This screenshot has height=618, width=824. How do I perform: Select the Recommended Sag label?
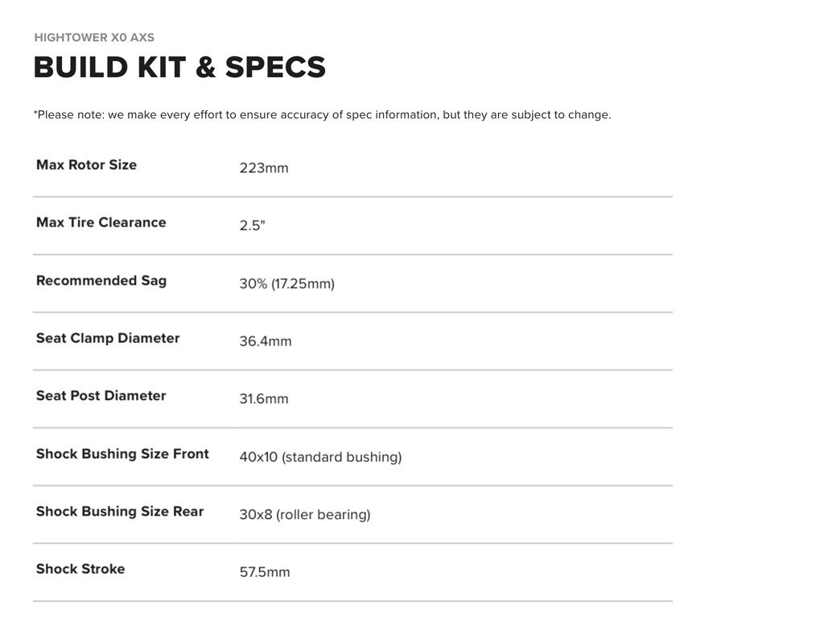coord(101,281)
